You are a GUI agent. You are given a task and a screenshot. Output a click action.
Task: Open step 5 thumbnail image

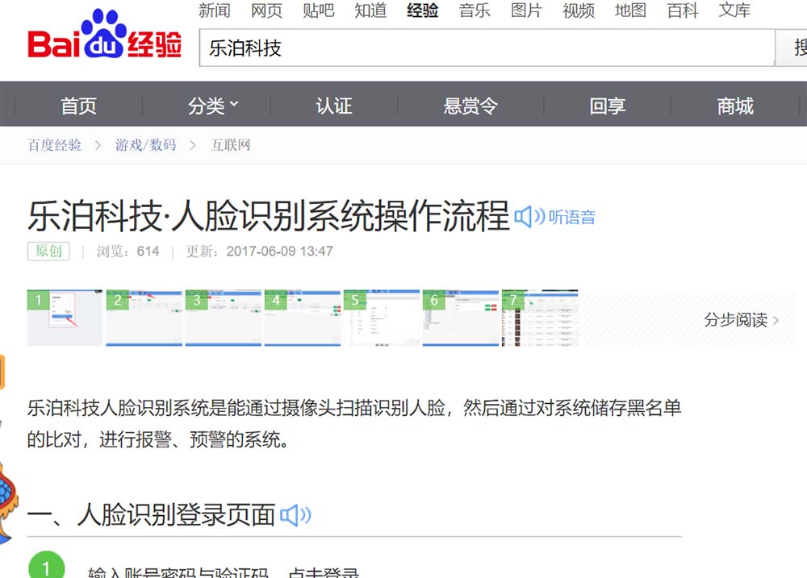click(x=381, y=318)
